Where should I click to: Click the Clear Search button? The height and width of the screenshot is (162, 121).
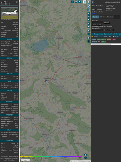pyautogui.click(x=97, y=25)
